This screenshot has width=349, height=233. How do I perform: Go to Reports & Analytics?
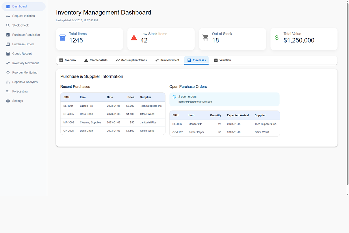click(24, 82)
